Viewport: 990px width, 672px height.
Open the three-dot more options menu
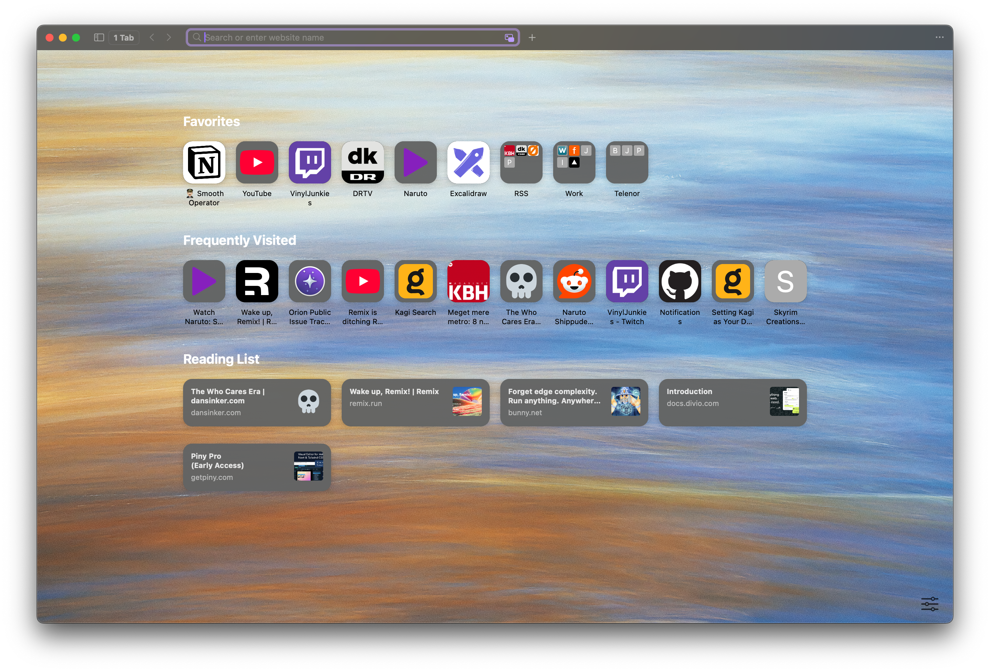tap(939, 37)
